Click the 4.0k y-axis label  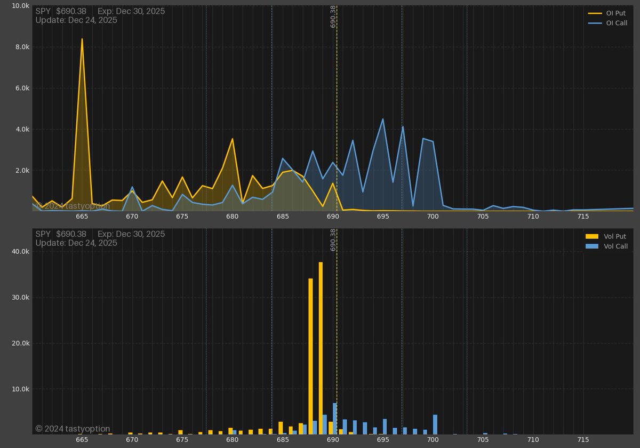(x=22, y=130)
